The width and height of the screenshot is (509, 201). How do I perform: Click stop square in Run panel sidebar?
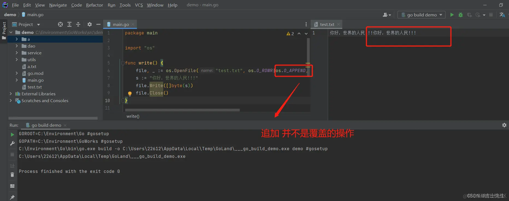coord(12,155)
